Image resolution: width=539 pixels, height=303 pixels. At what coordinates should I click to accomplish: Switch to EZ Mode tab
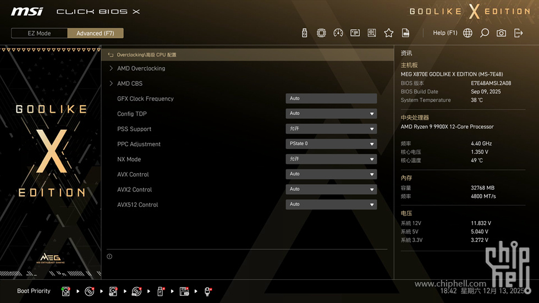click(x=39, y=33)
